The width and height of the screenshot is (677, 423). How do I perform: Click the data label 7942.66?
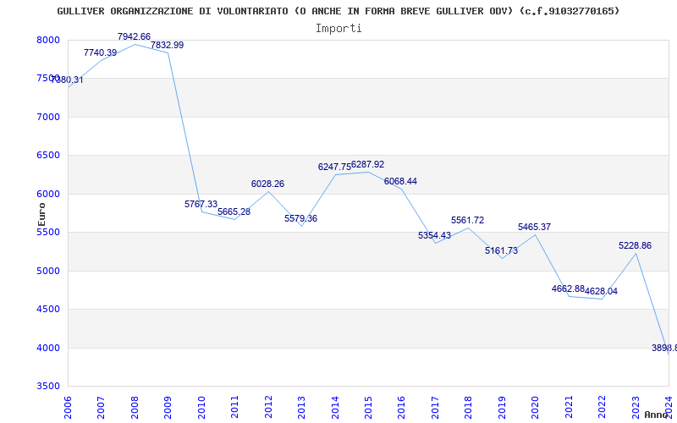coord(134,37)
